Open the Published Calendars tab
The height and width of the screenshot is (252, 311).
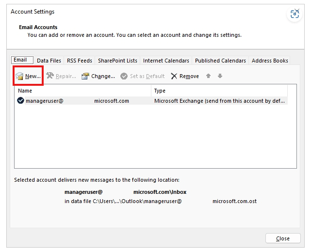pyautogui.click(x=220, y=61)
